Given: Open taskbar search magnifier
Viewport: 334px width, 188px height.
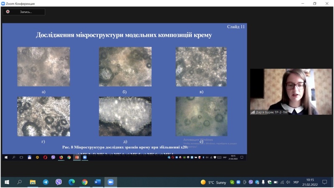Looking at the screenshot, I should [20, 182].
